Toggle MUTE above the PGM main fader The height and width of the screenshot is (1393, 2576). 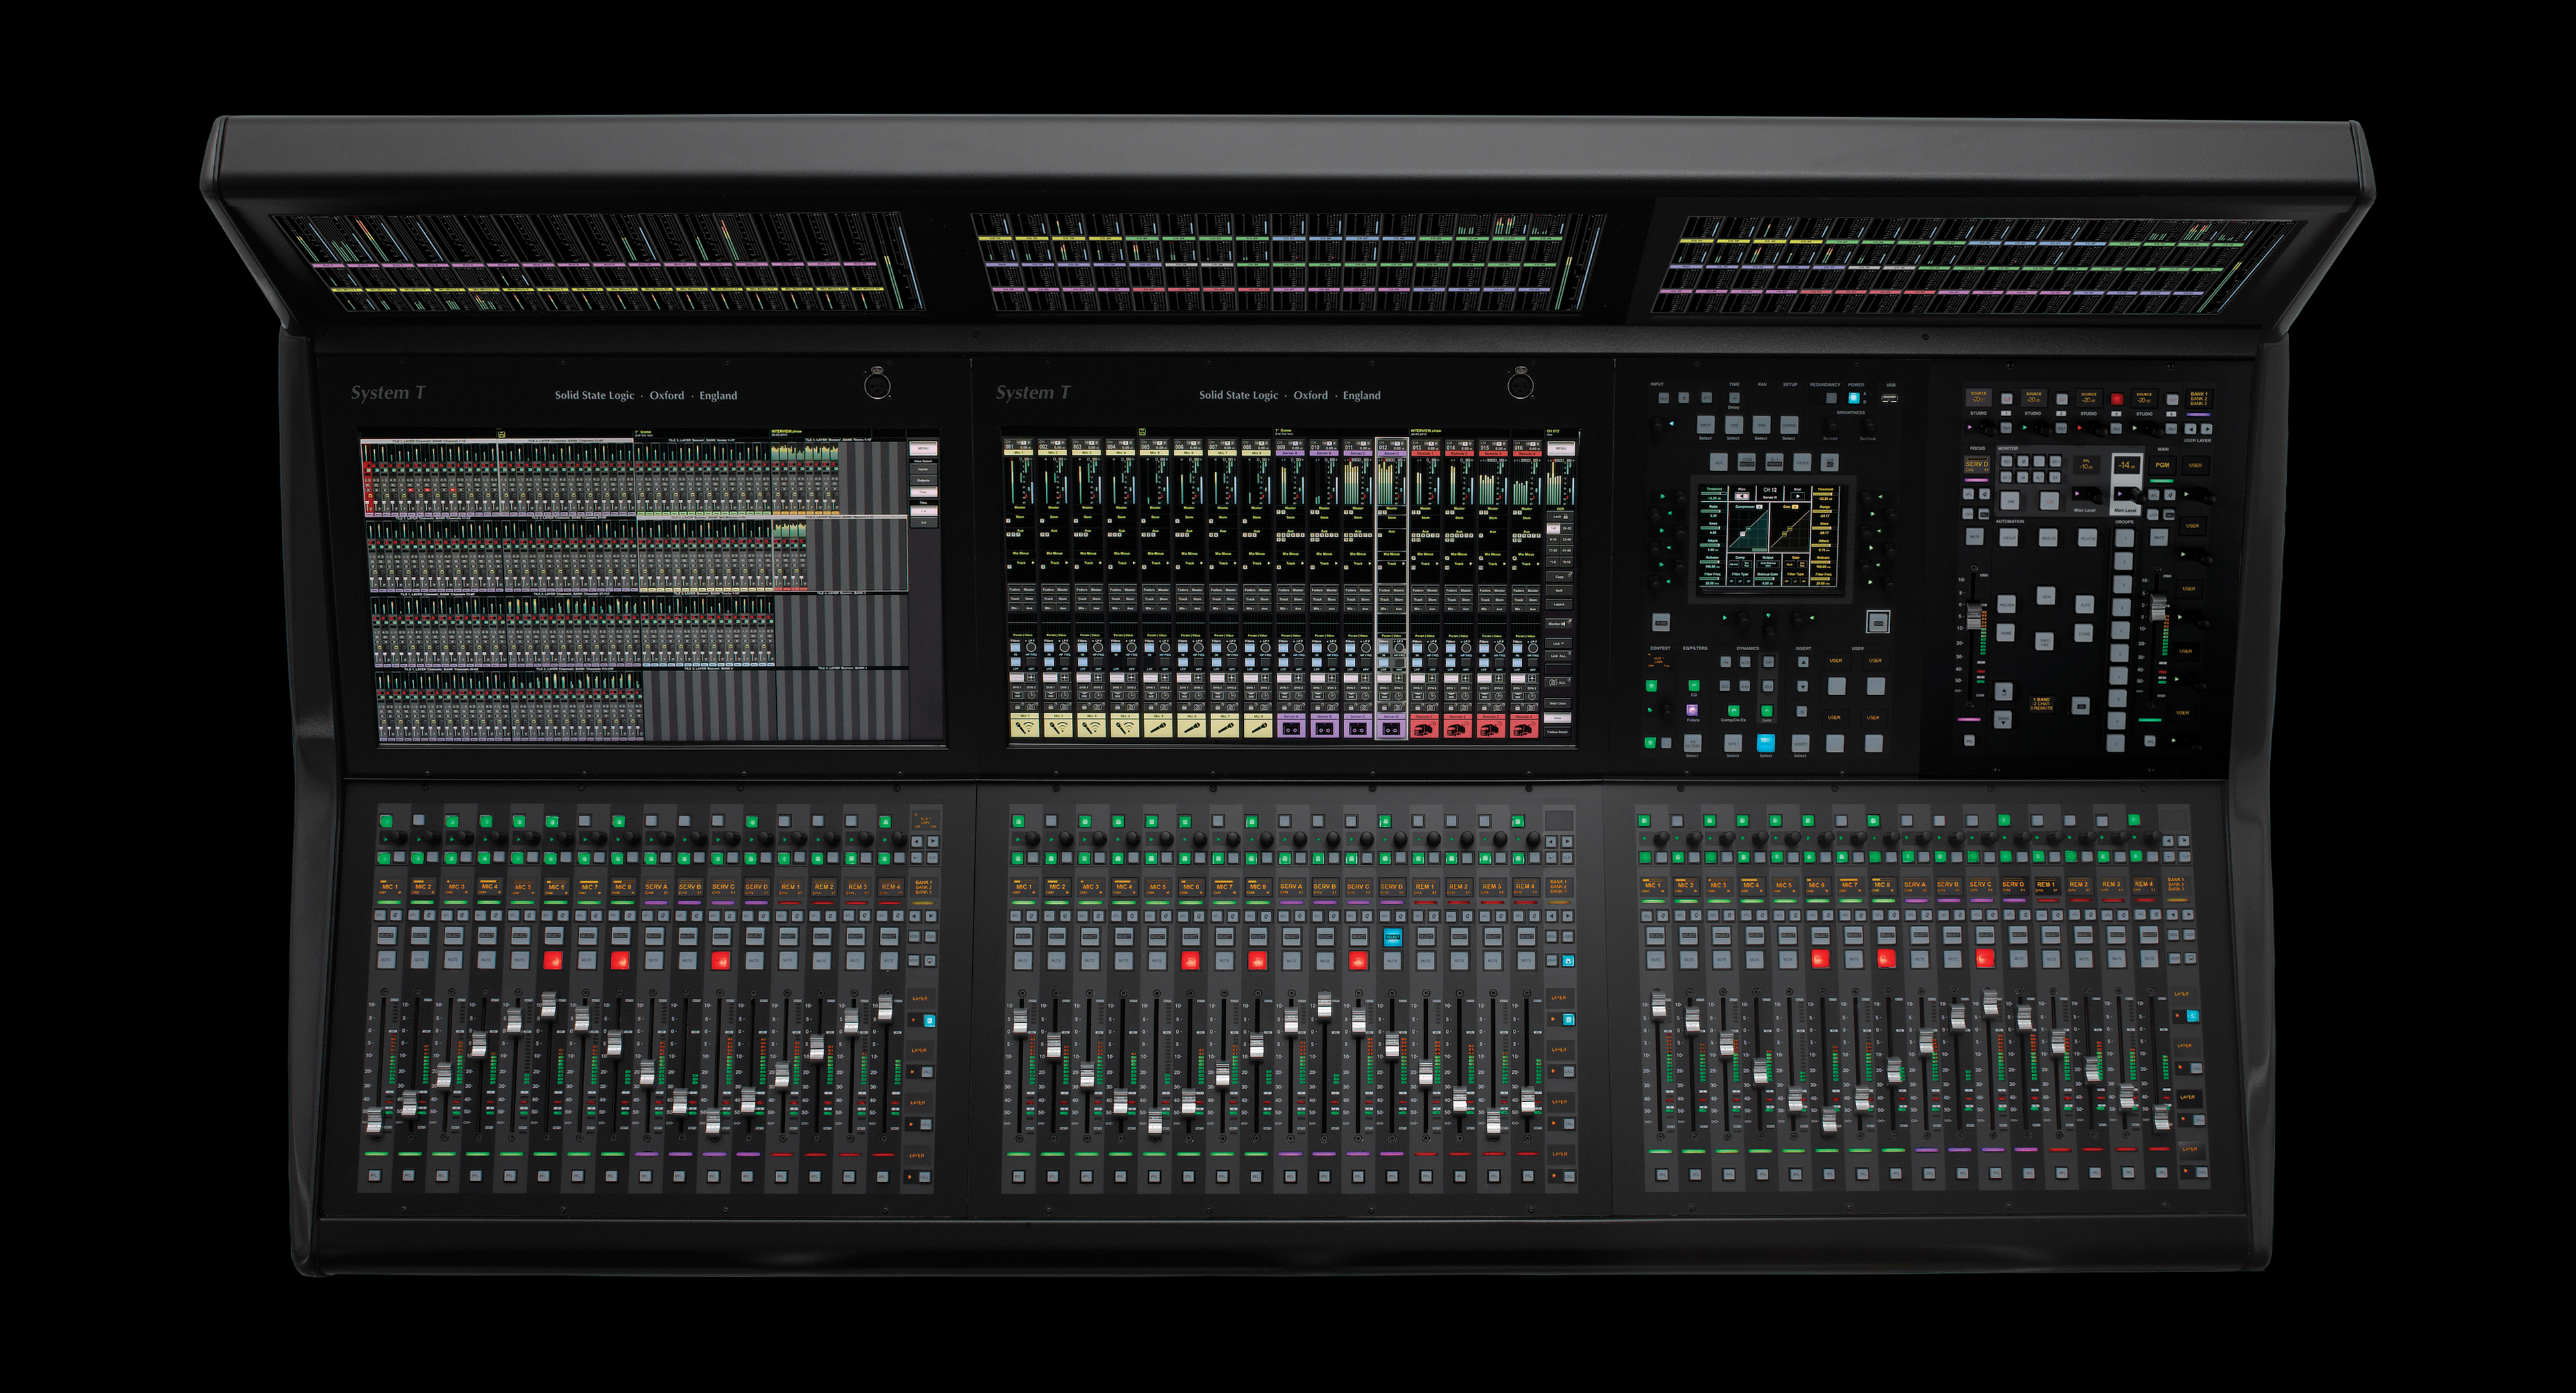tap(2159, 537)
